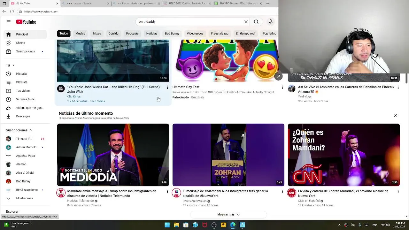Open Adrián Marcelo subscription channel
The height and width of the screenshot is (230, 409).
[26, 147]
